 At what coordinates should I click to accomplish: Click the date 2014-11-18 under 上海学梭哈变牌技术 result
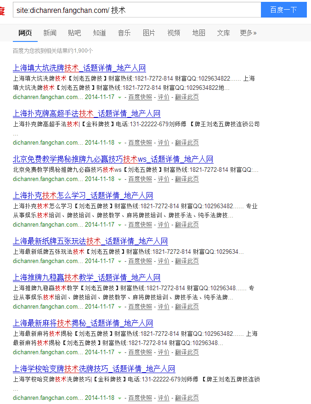[100, 398]
